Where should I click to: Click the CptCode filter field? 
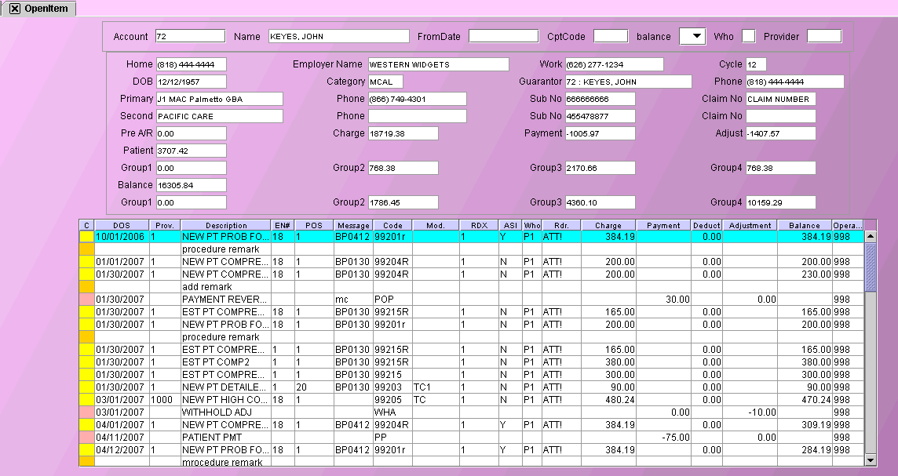[611, 36]
